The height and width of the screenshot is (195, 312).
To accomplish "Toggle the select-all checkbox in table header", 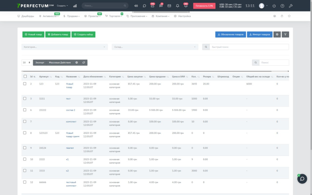I will (25, 76).
